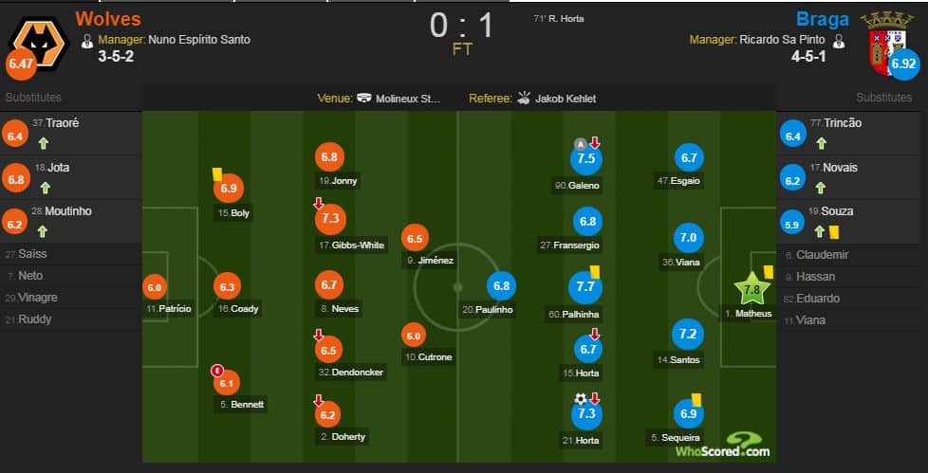The image size is (928, 473).
Task: Click the stadium icon beside Venue
Action: pos(364,99)
